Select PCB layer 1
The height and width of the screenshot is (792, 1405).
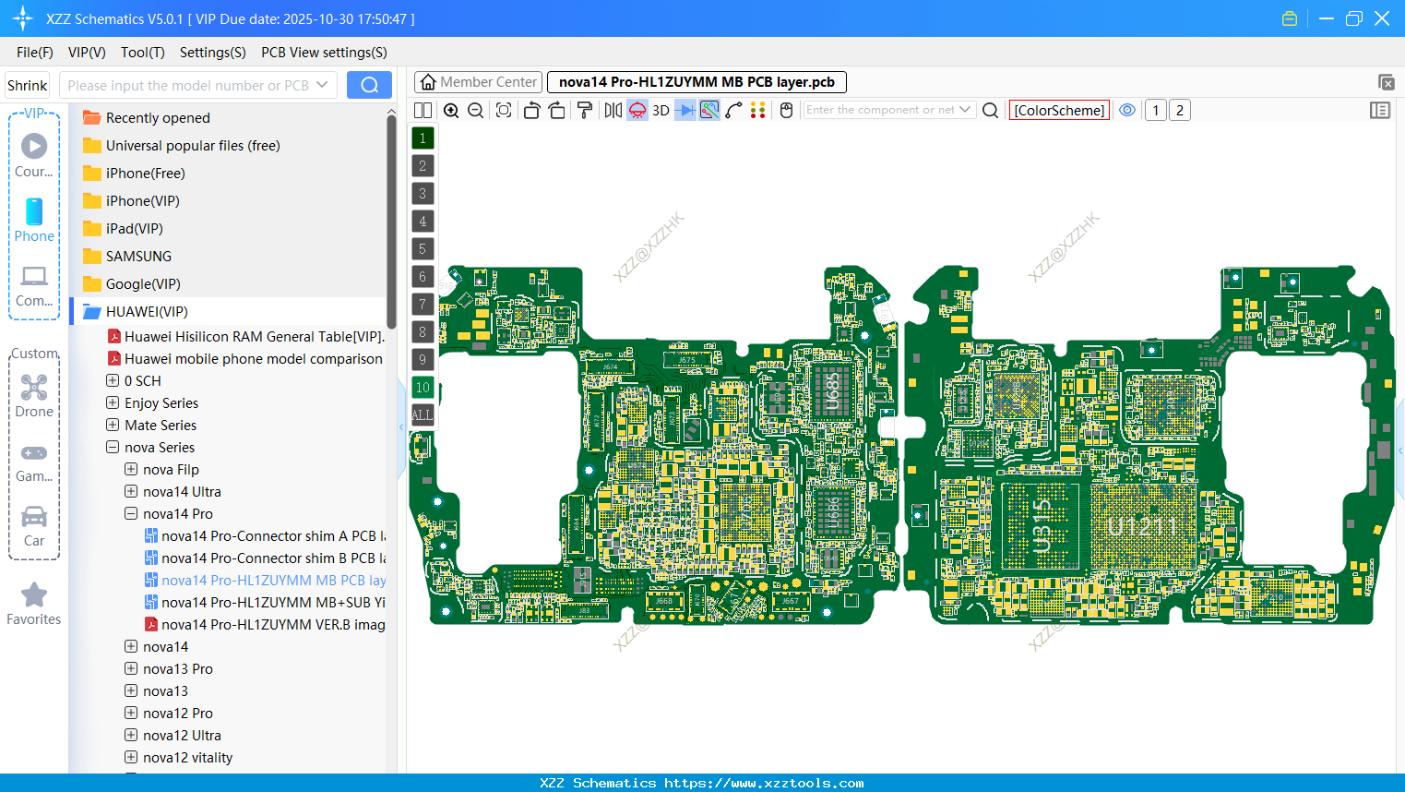[423, 138]
